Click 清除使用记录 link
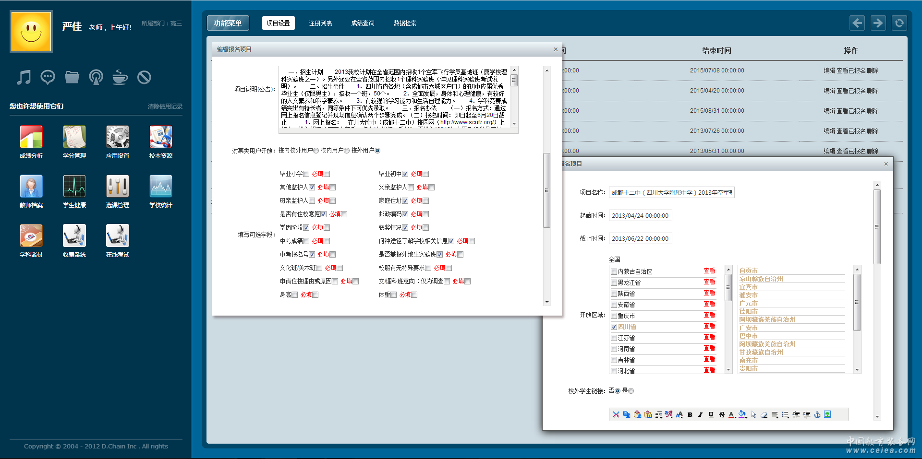Image resolution: width=922 pixels, height=459 pixels. pyautogui.click(x=165, y=106)
